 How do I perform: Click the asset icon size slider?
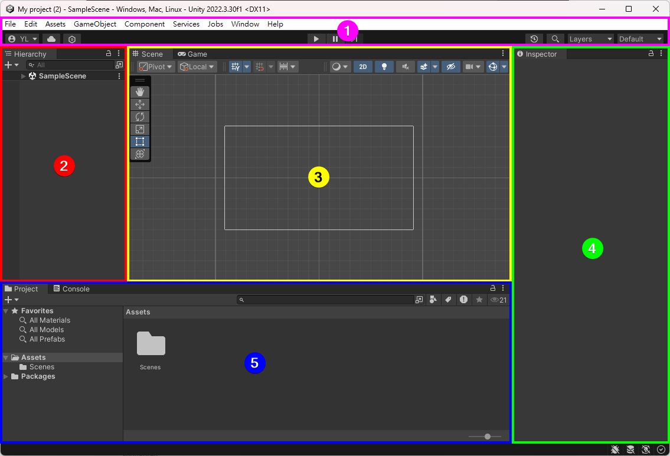(487, 437)
